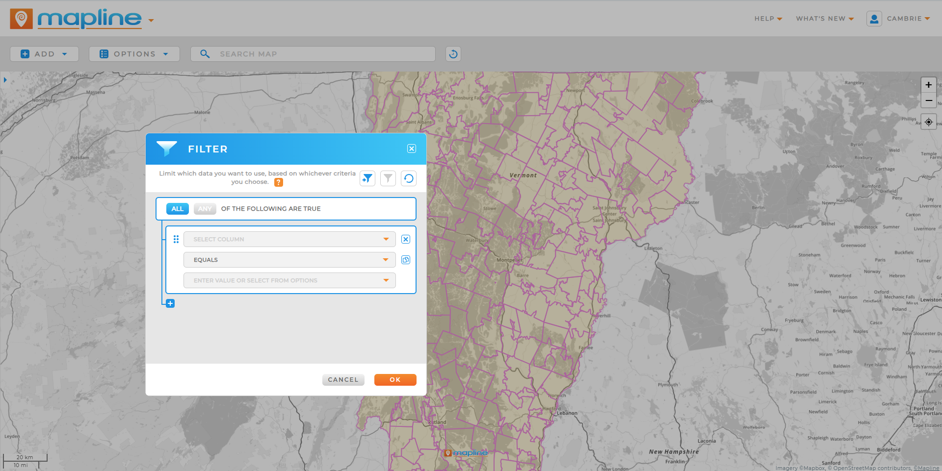Click the grey clear filter funnel icon
This screenshot has height=471, width=942.
(x=388, y=178)
